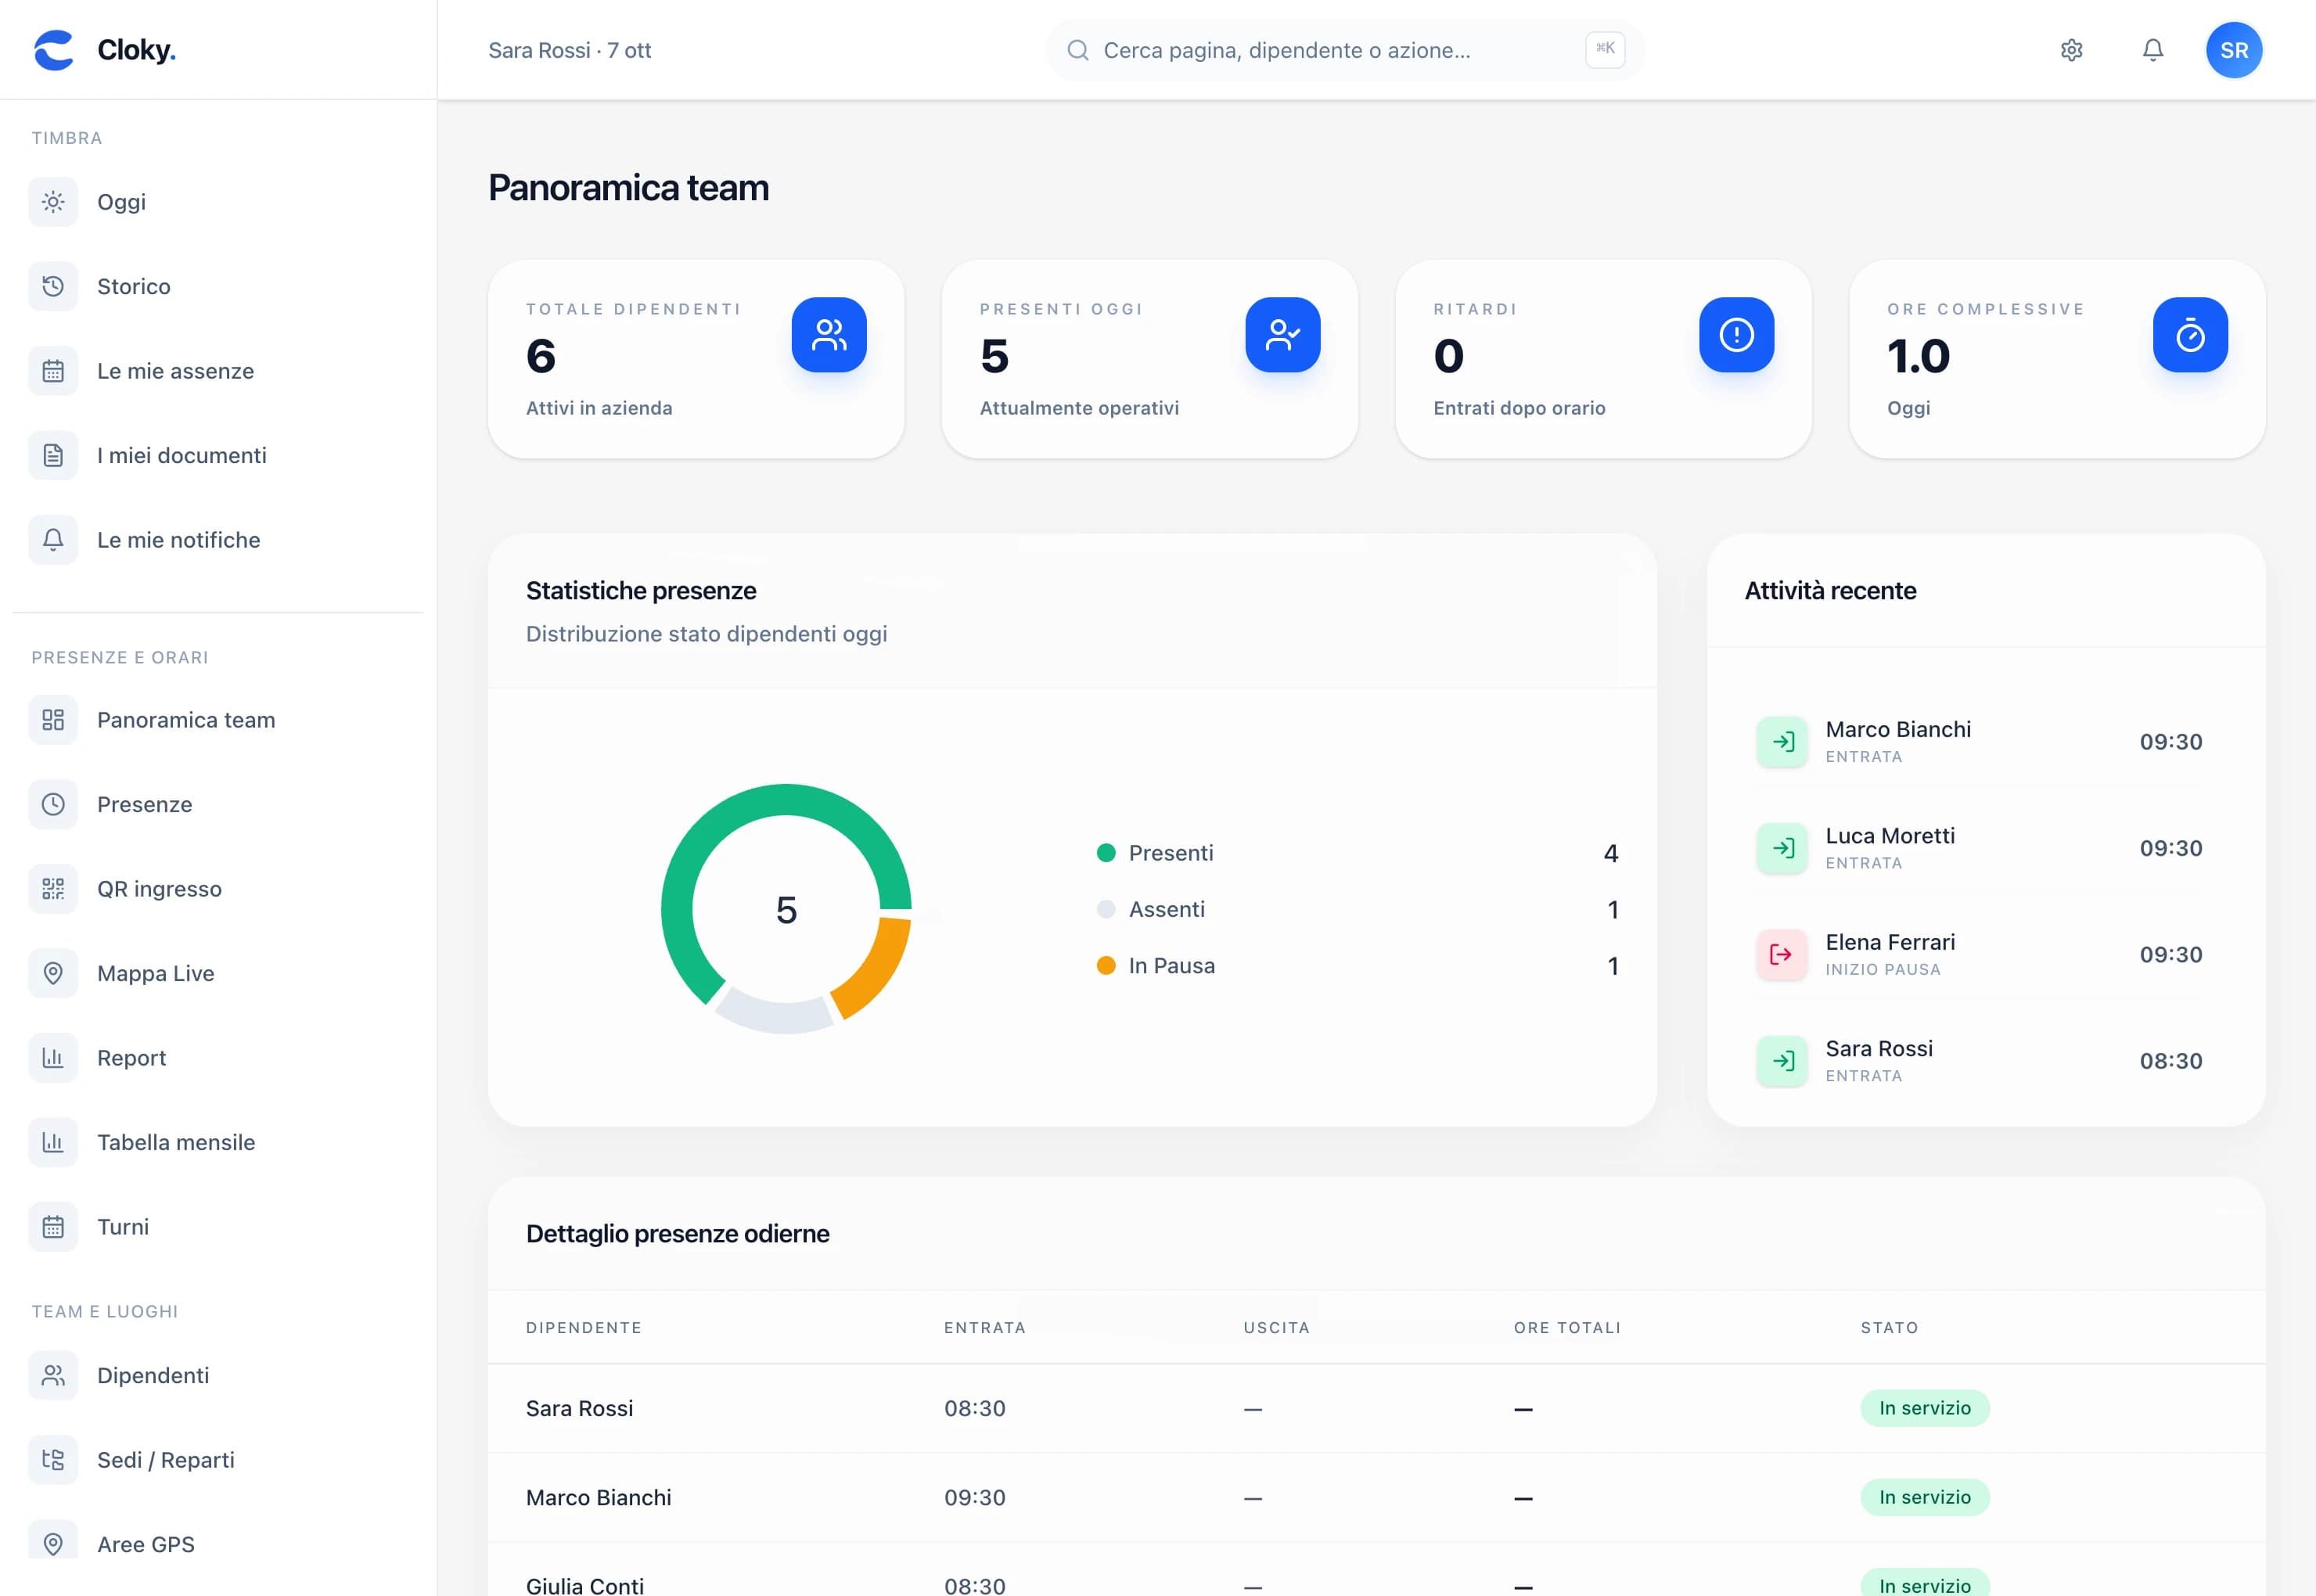Click the ⌘K shortcut badge
This screenshot has width=2316, height=1596.
tap(1605, 49)
